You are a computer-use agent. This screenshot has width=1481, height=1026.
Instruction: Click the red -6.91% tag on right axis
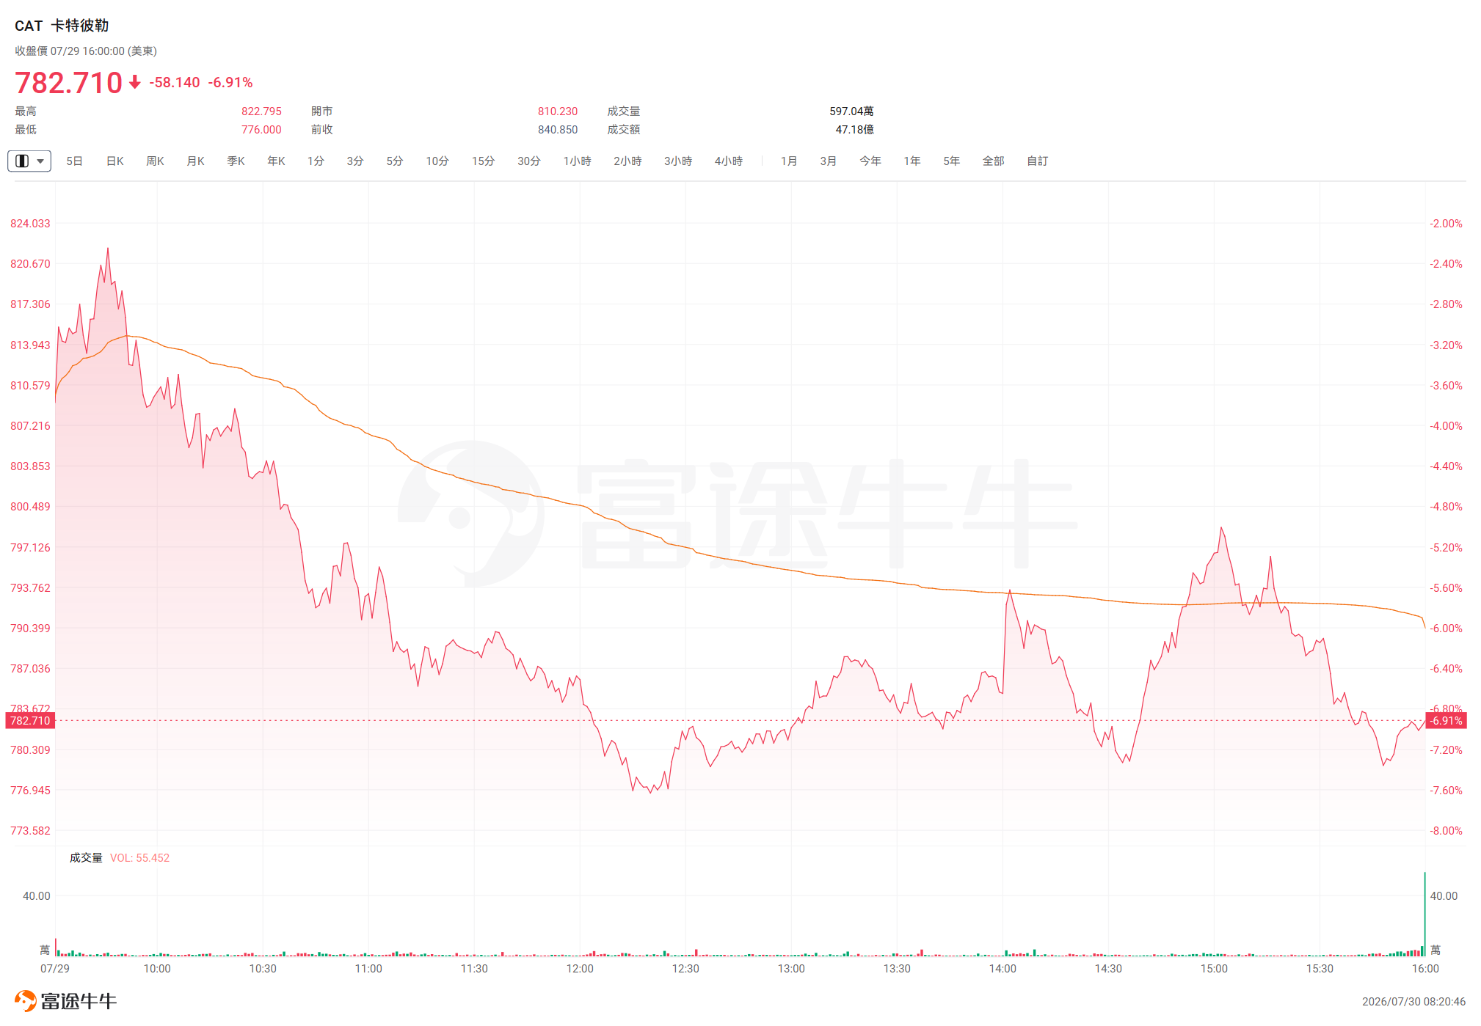coord(1447,720)
